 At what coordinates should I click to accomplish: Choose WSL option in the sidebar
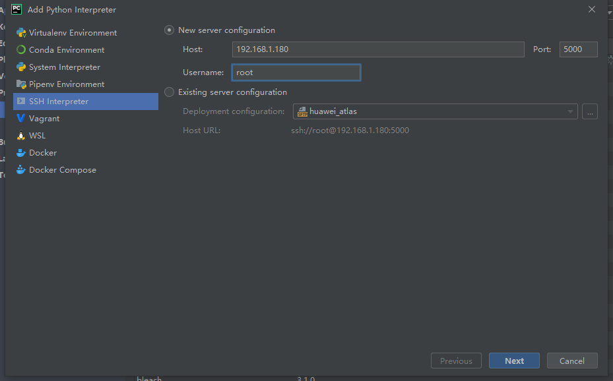click(x=86, y=135)
